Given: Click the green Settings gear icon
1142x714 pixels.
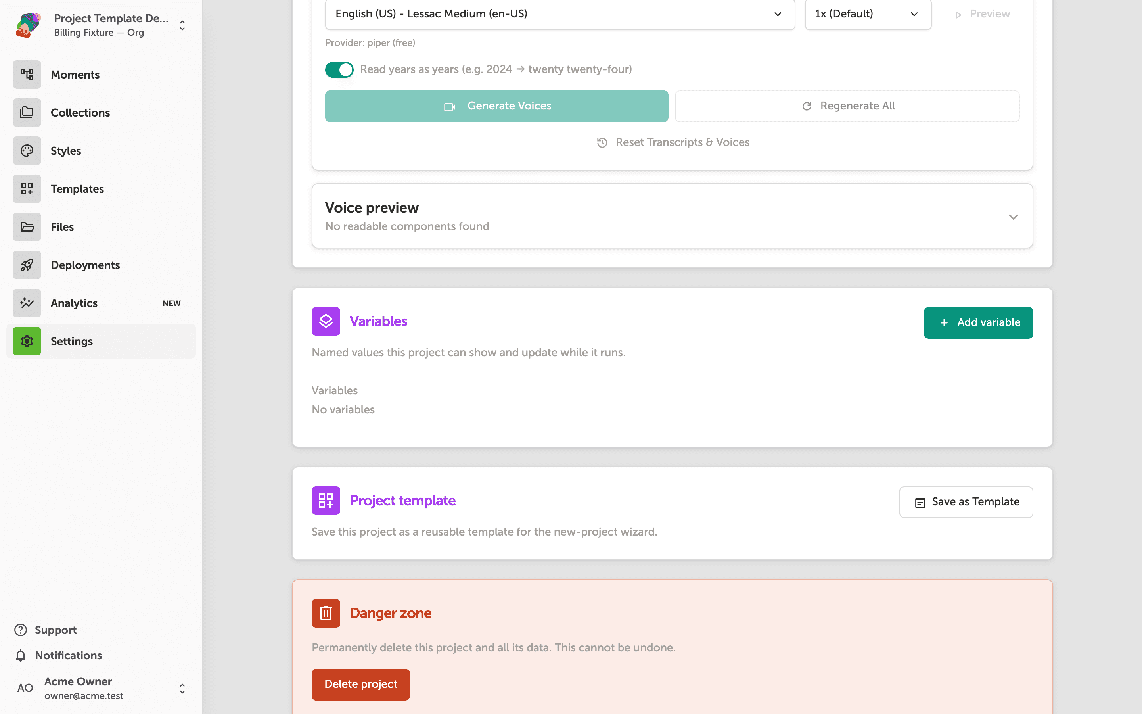Looking at the screenshot, I should coord(27,341).
